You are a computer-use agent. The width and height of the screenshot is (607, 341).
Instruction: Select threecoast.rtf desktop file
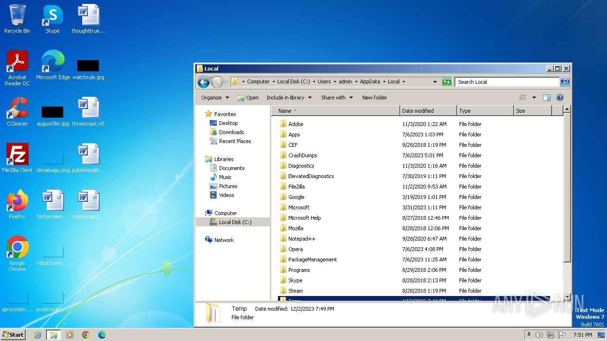click(x=88, y=112)
